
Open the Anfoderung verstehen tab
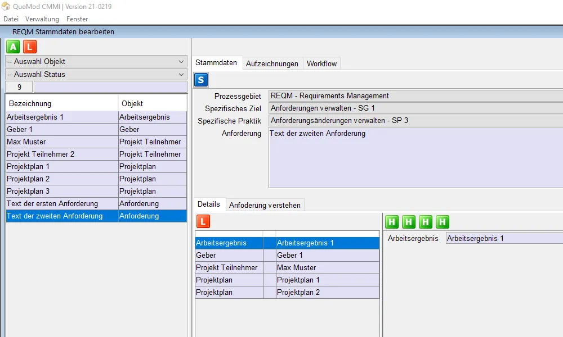265,205
